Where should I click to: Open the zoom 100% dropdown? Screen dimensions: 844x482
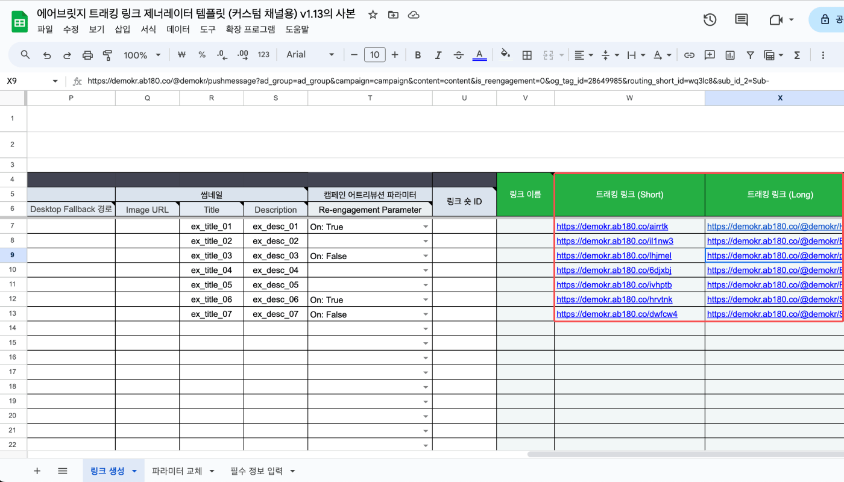pos(142,55)
